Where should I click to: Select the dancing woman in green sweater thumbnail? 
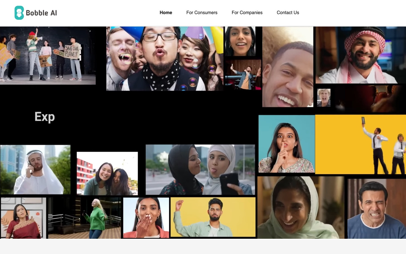(85, 218)
